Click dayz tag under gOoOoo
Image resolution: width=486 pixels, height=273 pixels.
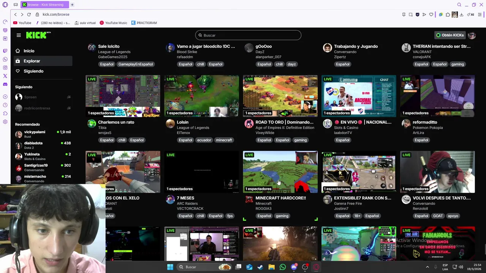tap(292, 64)
